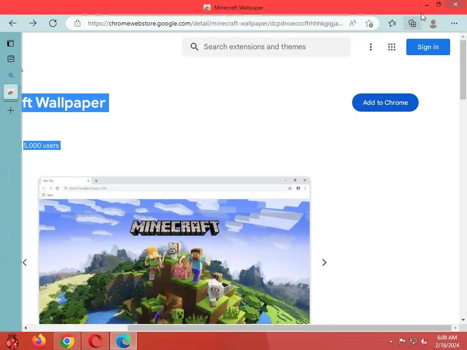
Task: Click Add to Chrome button
Action: (385, 103)
